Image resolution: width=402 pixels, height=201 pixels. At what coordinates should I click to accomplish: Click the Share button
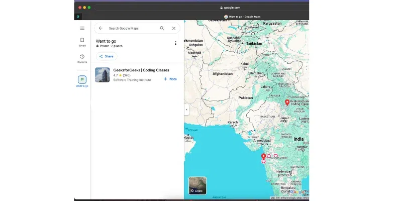coord(107,56)
